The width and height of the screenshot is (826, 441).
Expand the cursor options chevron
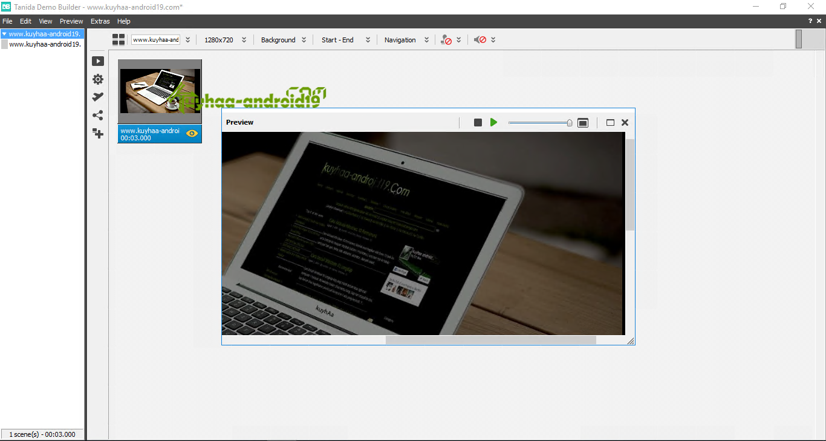pyautogui.click(x=458, y=40)
